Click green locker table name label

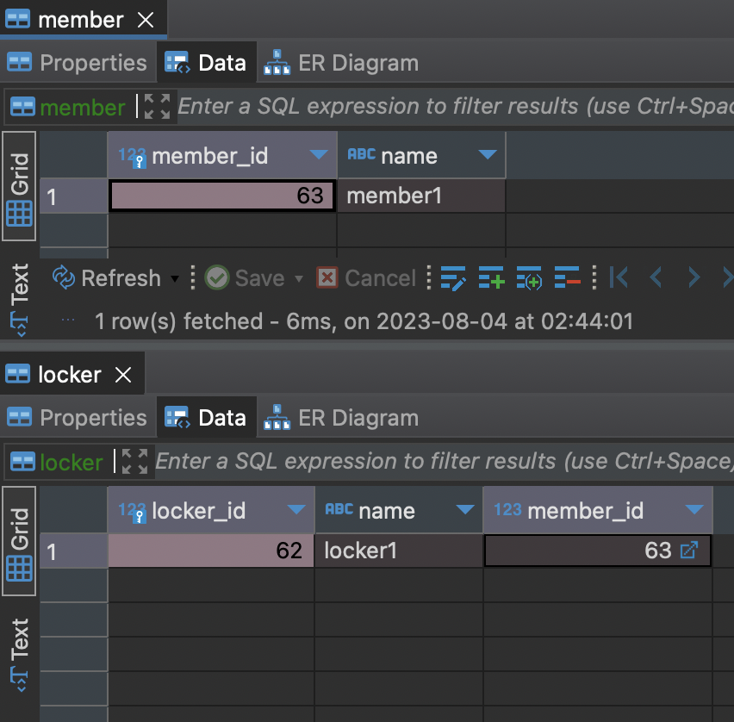pyautogui.click(x=72, y=463)
